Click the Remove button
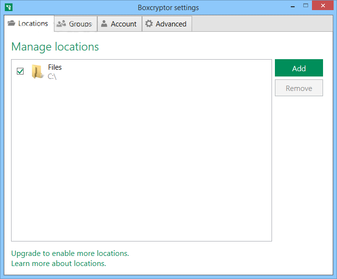The width and height of the screenshot is (337, 279). coord(298,88)
